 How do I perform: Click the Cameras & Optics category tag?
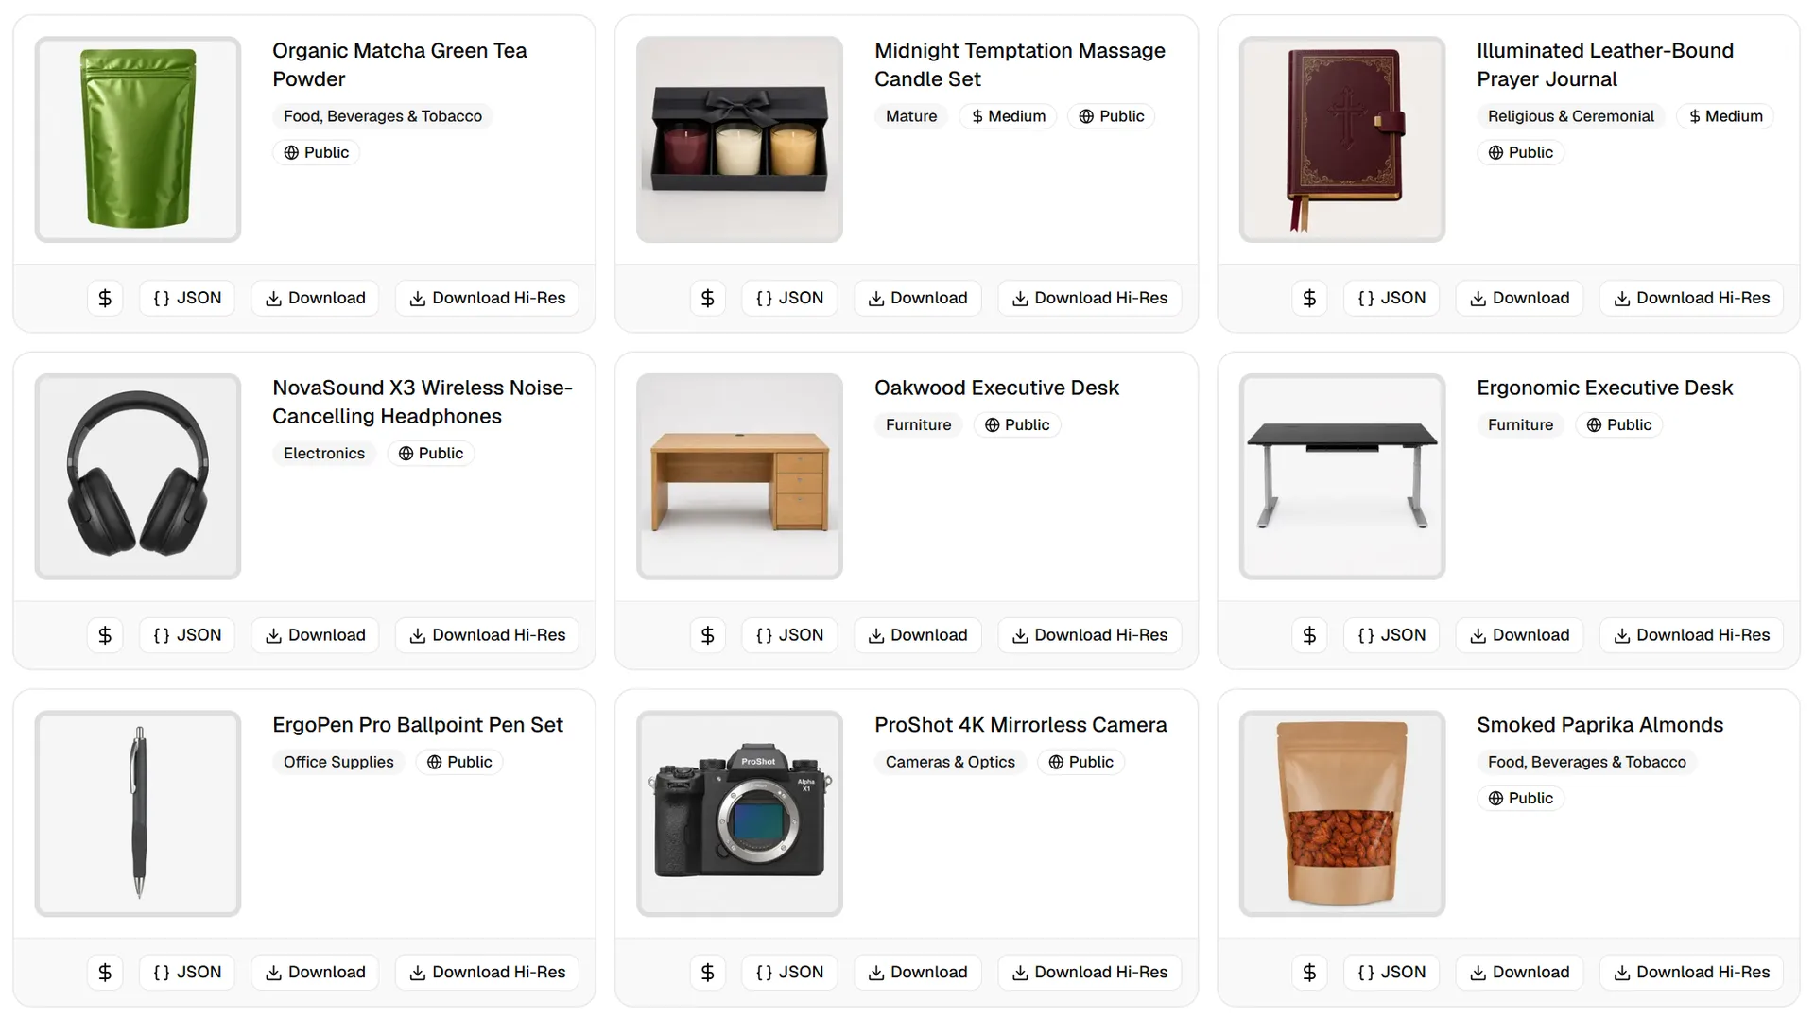(950, 762)
